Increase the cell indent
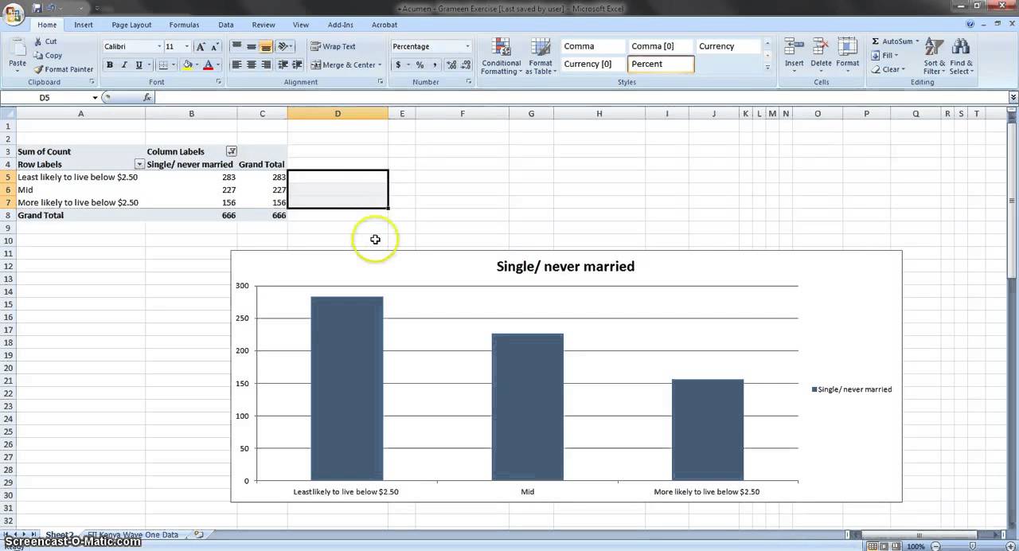Screen dimensions: 1019x551 point(297,65)
